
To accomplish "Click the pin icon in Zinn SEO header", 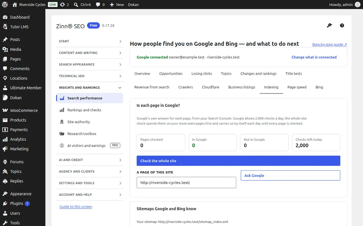I will (329, 25).
